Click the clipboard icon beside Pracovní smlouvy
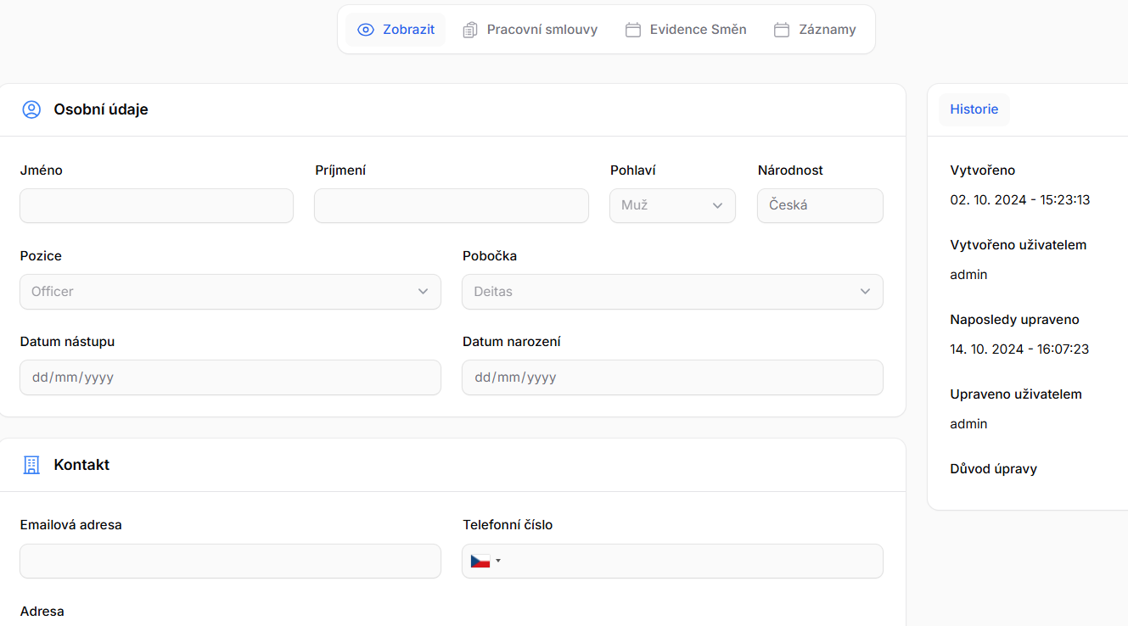 (x=470, y=30)
